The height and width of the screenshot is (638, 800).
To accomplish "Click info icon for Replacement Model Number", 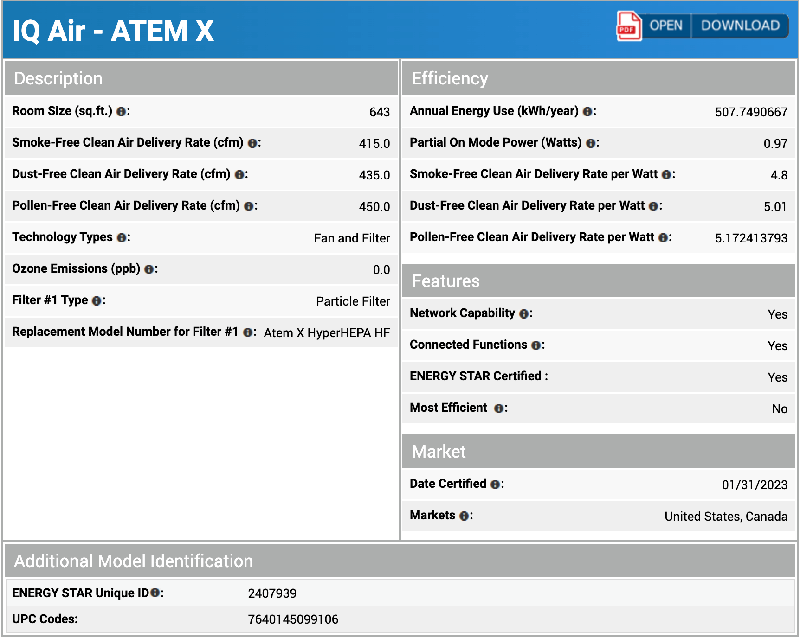I will coord(248,332).
